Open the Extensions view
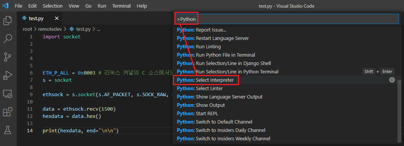404x146 pixels. point(8,112)
